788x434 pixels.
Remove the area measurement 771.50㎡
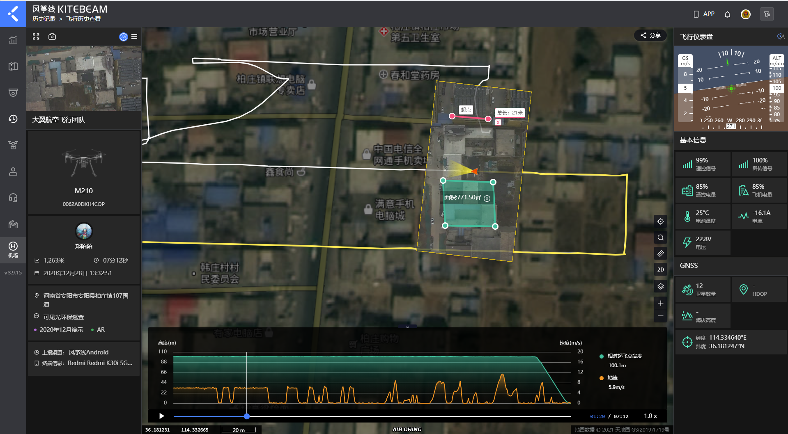[x=487, y=199]
